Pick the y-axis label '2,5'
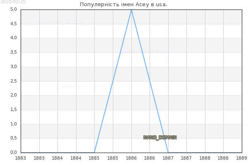Viewport: 248px width, 165px height. (14, 81)
